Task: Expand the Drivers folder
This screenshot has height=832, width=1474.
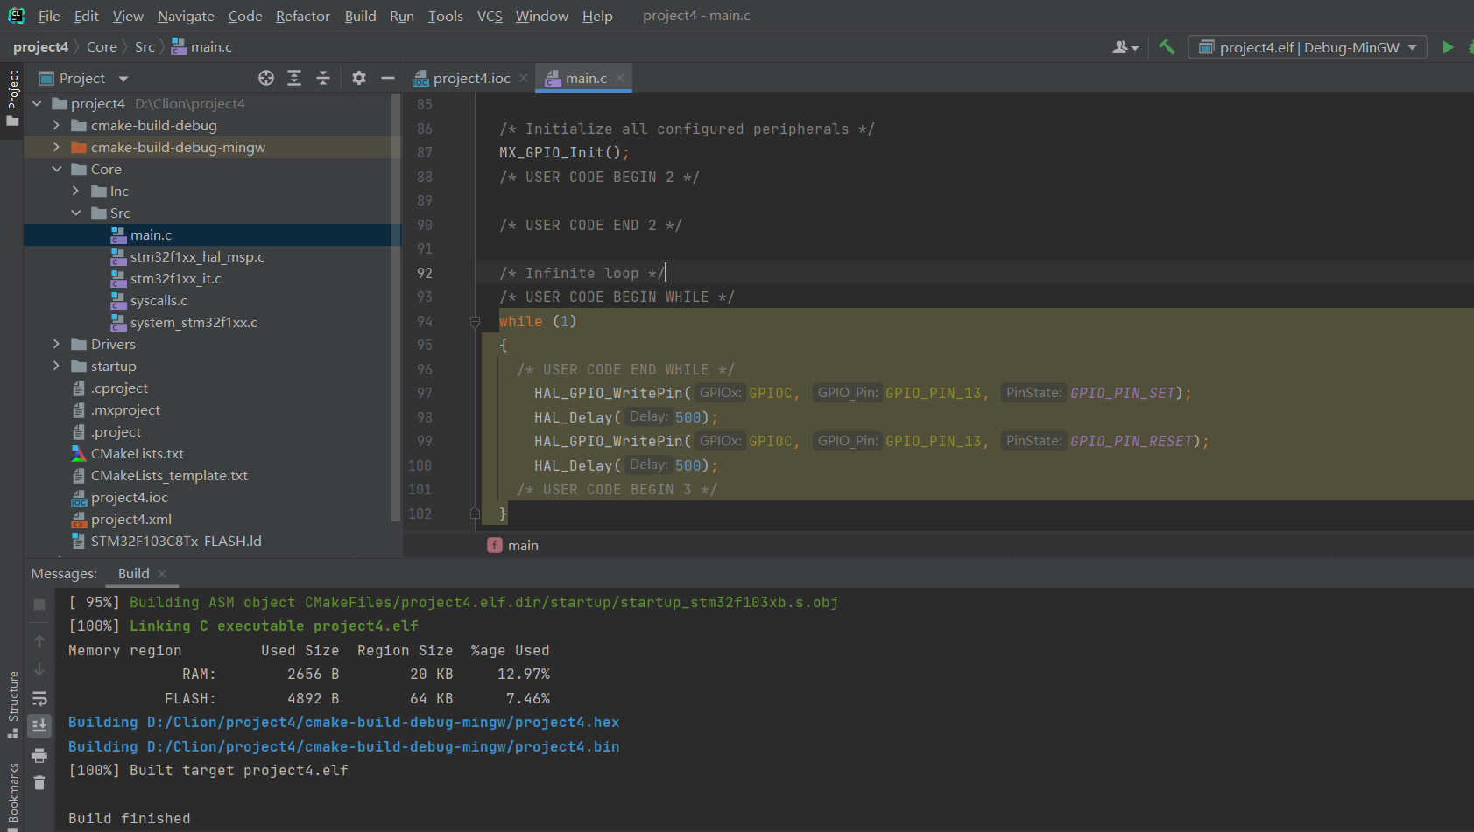Action: click(57, 344)
